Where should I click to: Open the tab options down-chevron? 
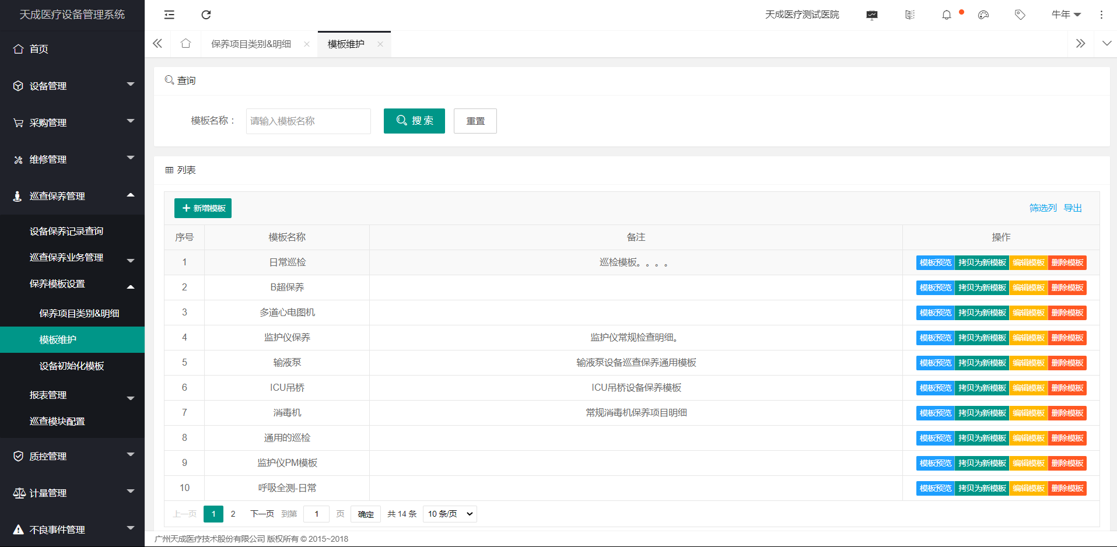[1107, 44]
